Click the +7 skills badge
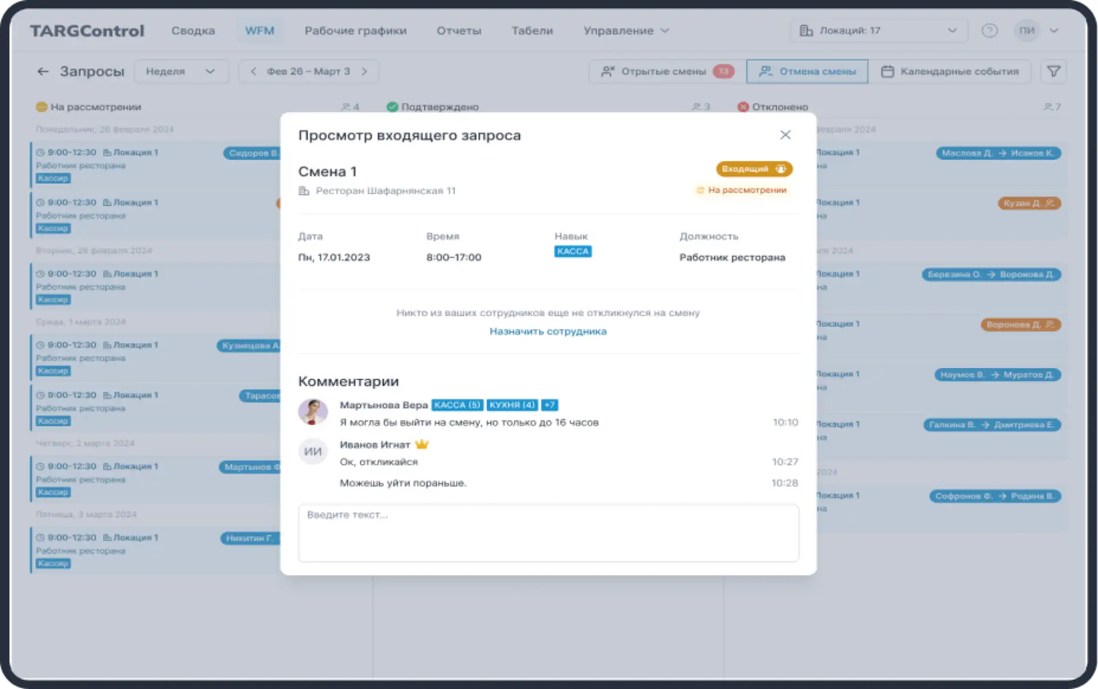The image size is (1098, 689). [550, 405]
